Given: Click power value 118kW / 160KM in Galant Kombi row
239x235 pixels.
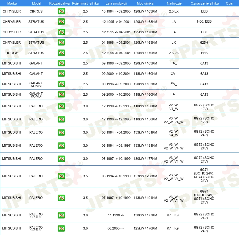Looking at the screenshot, I should 145,94.
